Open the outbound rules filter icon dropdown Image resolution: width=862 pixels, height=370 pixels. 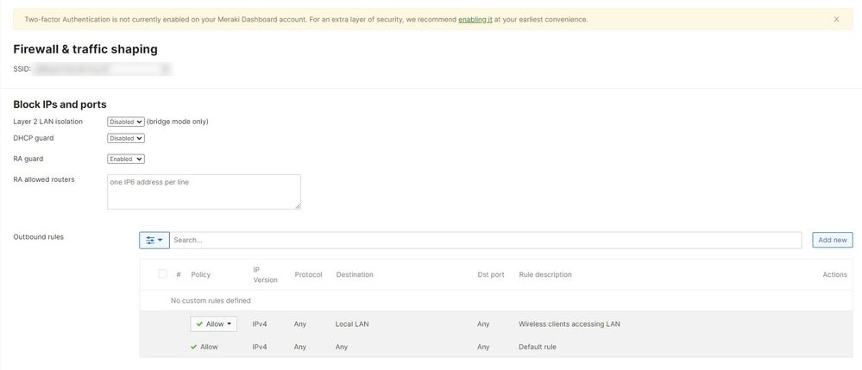click(x=154, y=240)
